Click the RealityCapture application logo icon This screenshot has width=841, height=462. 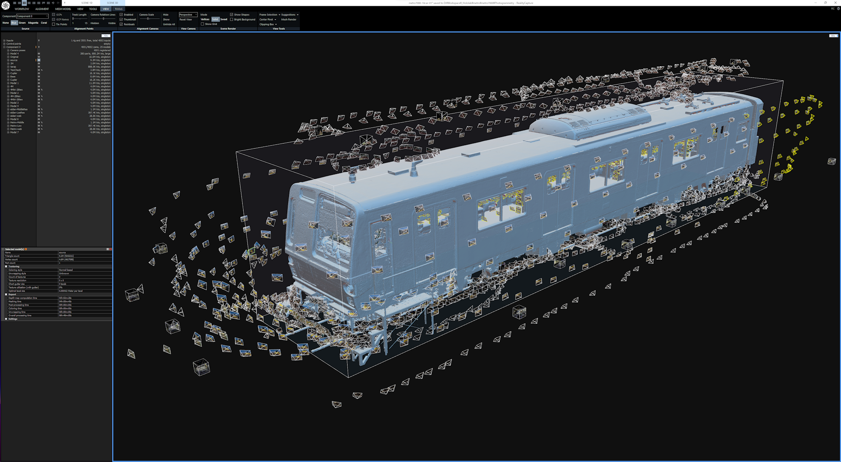coord(6,5)
